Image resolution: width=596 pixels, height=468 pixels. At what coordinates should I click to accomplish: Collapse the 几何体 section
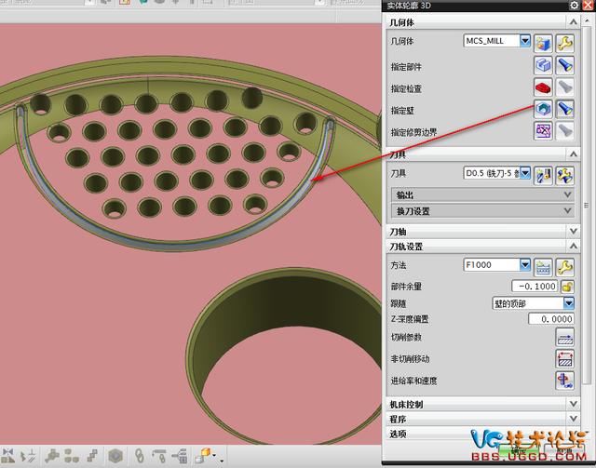pyautogui.click(x=574, y=22)
